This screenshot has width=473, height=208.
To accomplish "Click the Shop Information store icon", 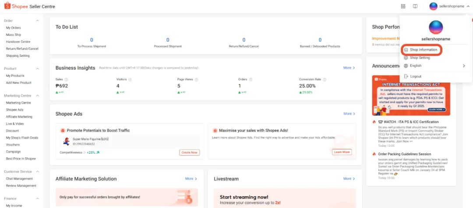I will tap(406, 50).
